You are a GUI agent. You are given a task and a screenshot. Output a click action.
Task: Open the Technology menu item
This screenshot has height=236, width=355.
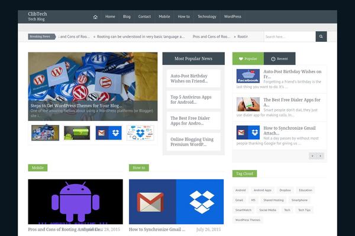click(x=207, y=17)
